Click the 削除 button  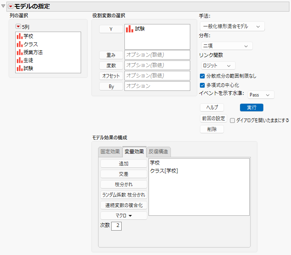point(212,129)
